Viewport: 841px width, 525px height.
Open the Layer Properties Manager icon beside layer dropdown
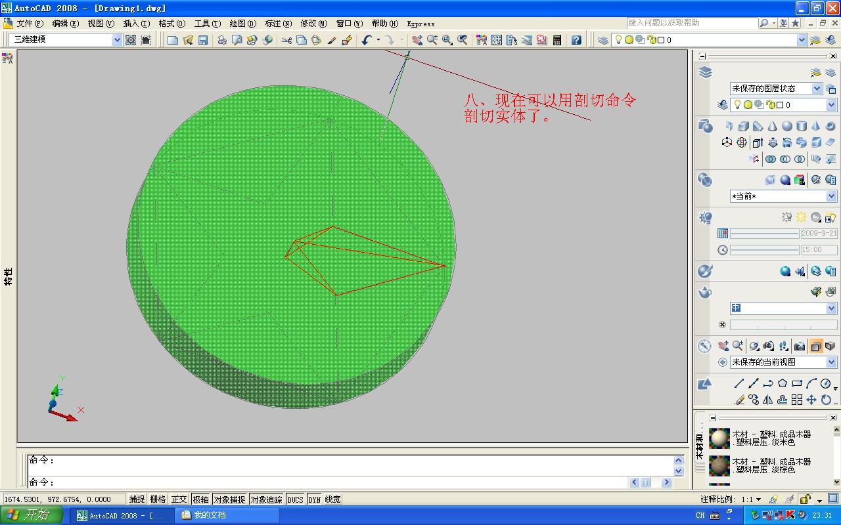pos(603,40)
